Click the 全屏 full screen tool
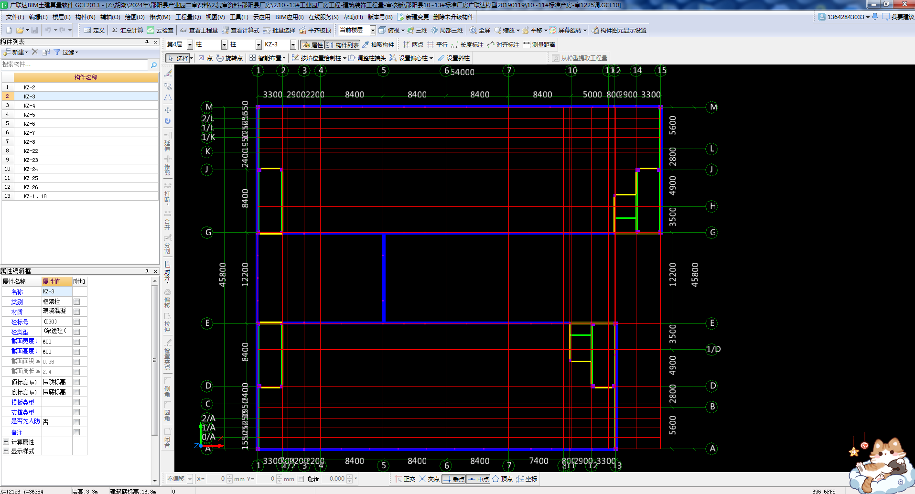Viewport: 915px width, 494px height. (480, 30)
